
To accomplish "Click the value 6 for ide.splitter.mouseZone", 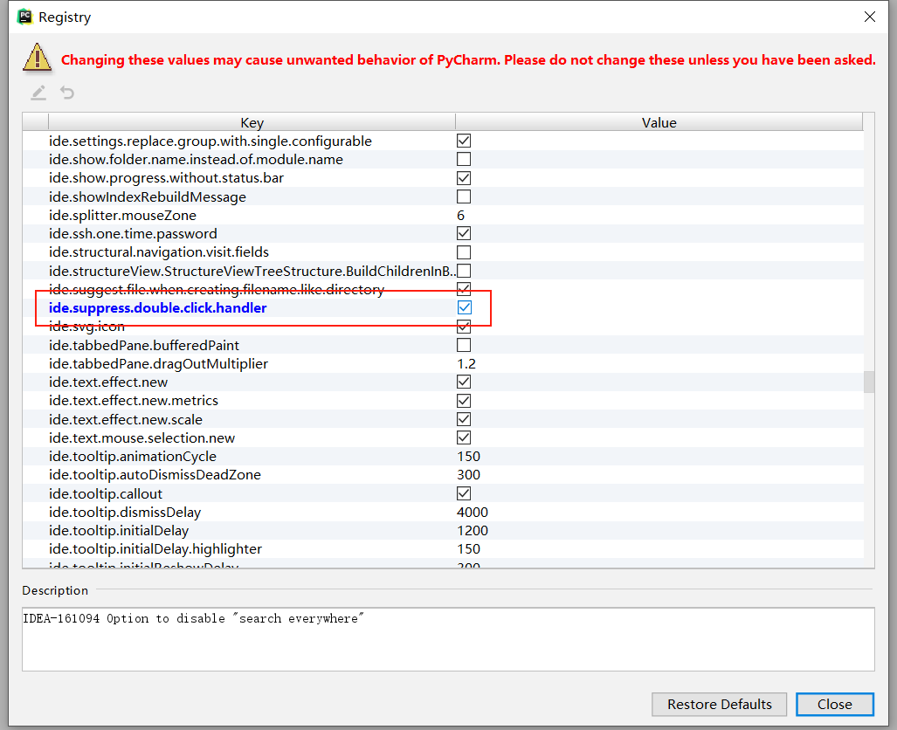I will point(461,215).
